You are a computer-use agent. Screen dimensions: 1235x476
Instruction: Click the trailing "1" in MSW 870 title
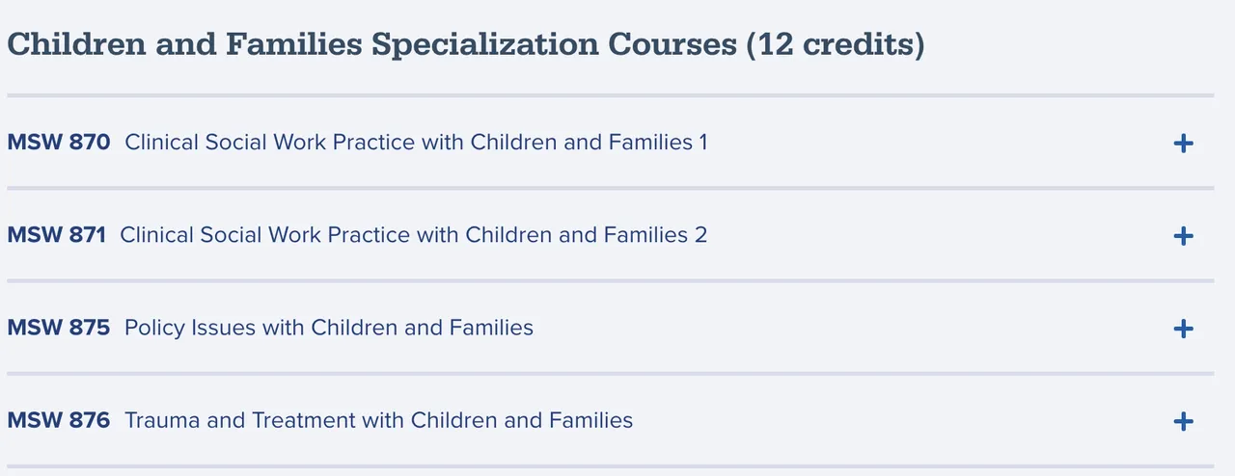(702, 143)
